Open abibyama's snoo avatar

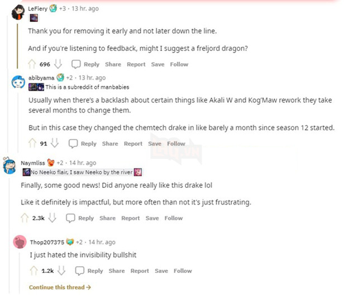pyautogui.click(x=18, y=82)
